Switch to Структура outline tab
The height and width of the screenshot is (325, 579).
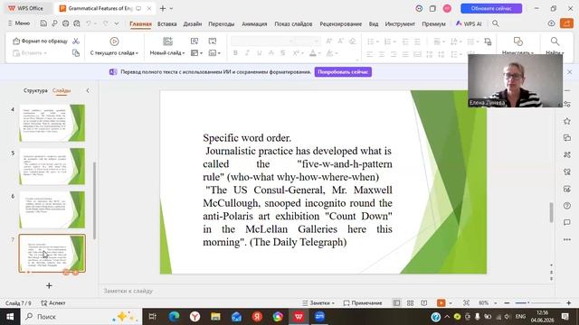35,90
